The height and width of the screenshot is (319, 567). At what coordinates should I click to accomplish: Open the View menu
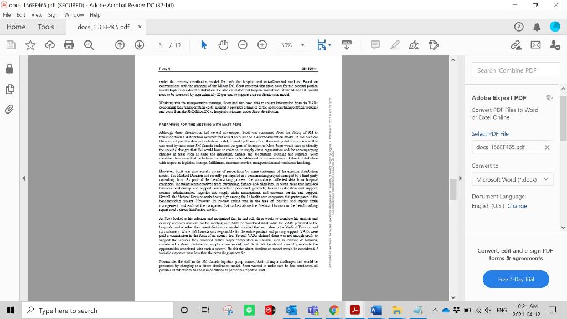point(37,15)
